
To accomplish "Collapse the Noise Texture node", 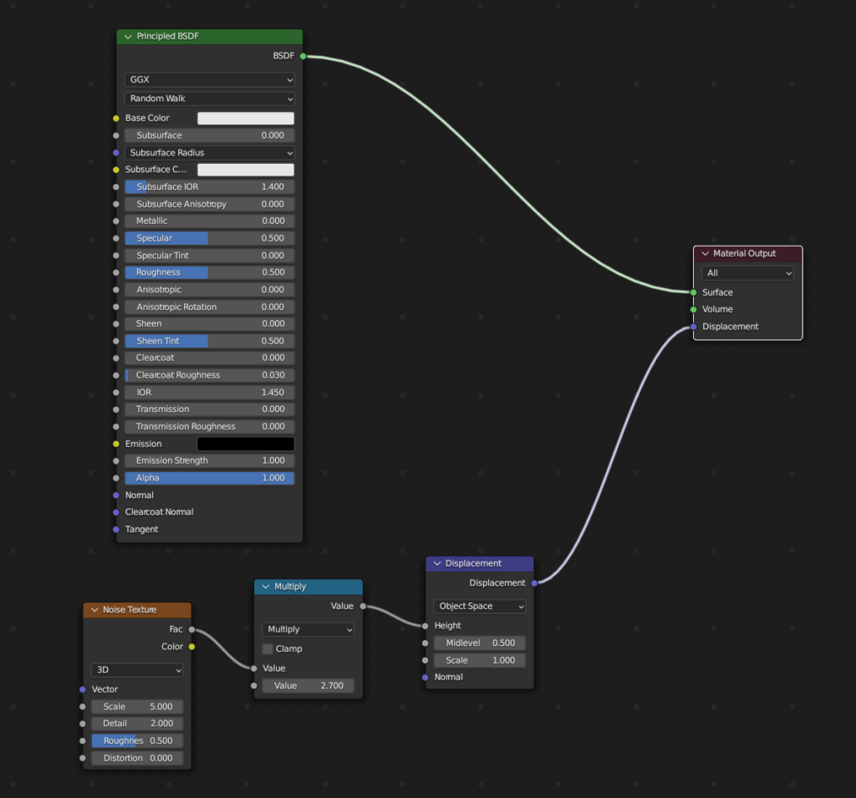I will [94, 610].
